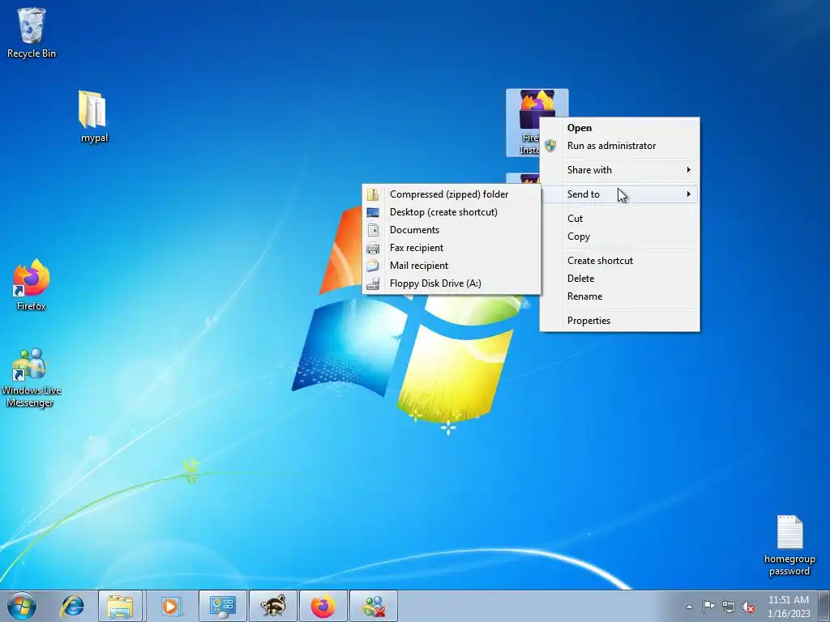Expand the Share with submenu
The width and height of the screenshot is (830, 622).
coord(620,170)
